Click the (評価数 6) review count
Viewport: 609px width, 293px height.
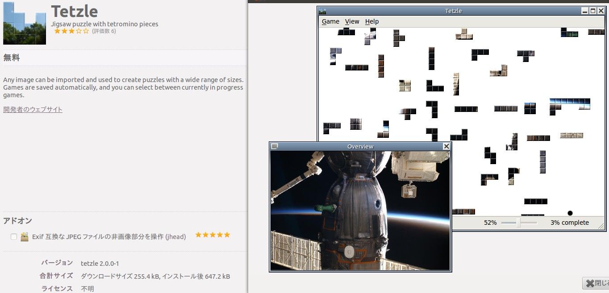pos(104,31)
